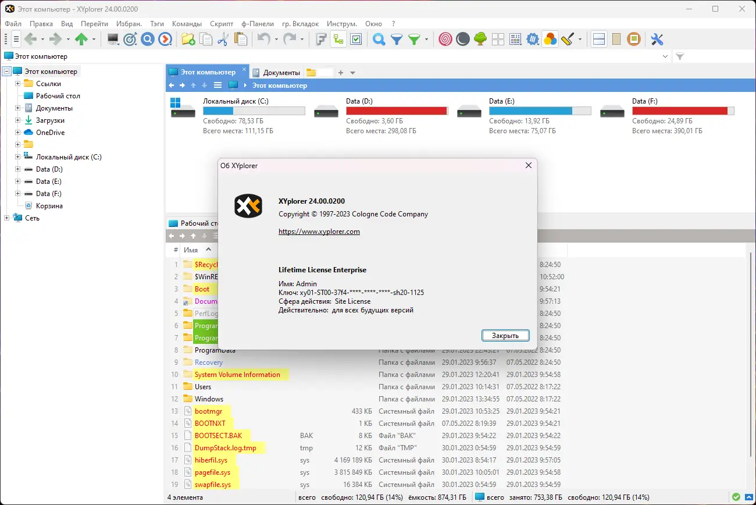Switch to the Документы tab

(x=282, y=72)
